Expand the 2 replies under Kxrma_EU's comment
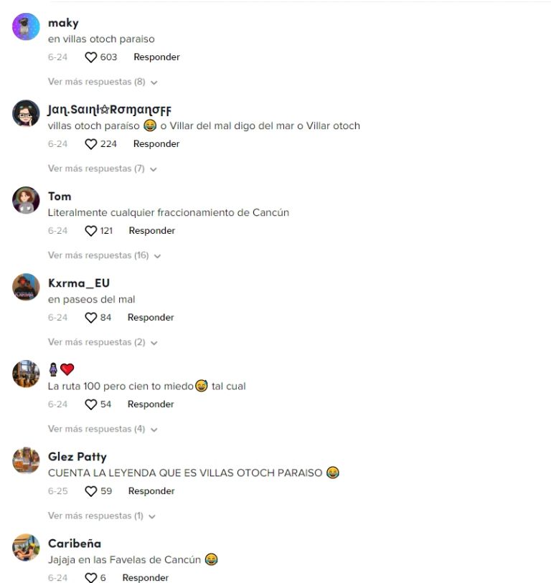 tap(103, 342)
